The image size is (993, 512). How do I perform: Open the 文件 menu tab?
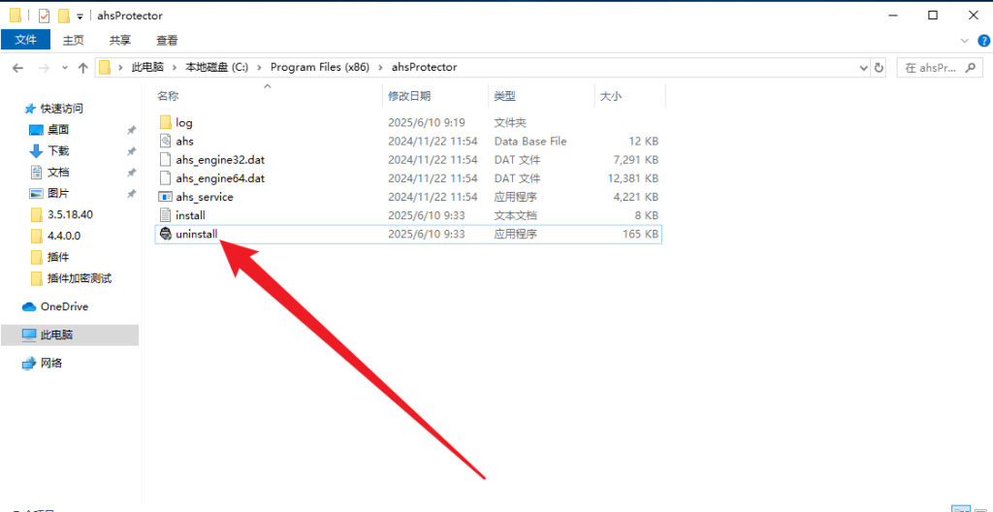coord(26,40)
